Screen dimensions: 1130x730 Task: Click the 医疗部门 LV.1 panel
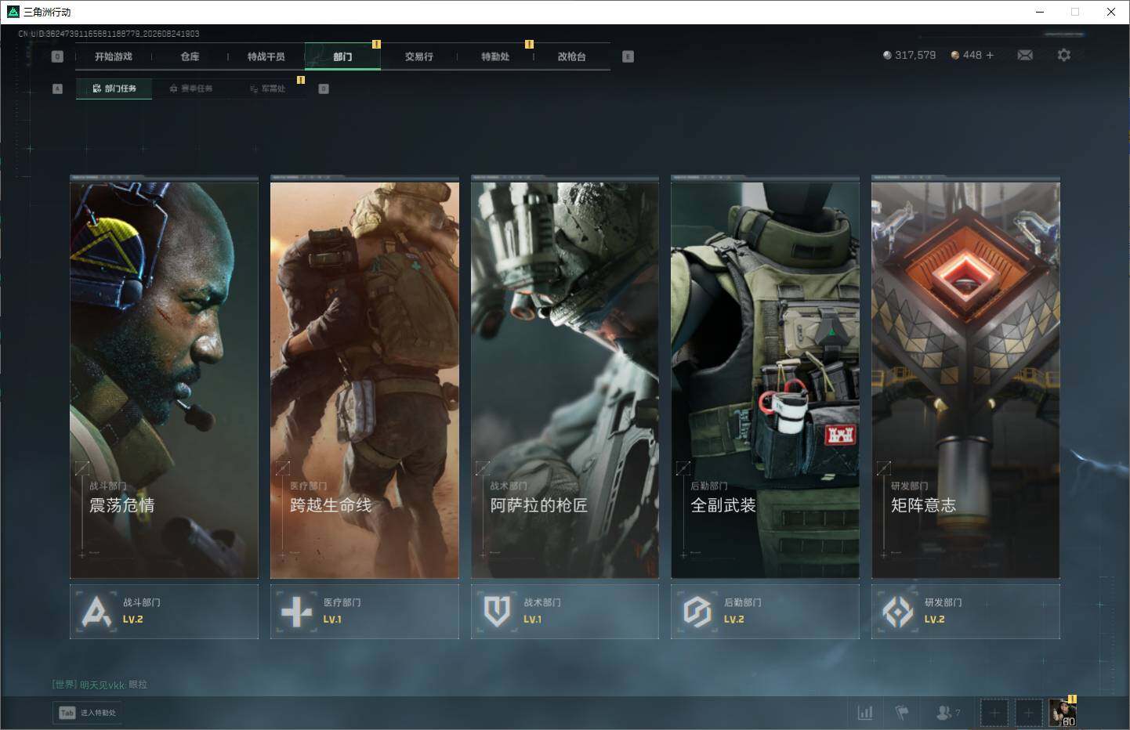[x=364, y=612]
